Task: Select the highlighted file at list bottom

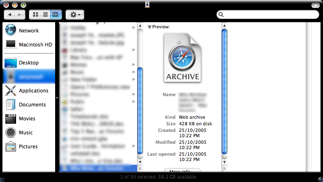Action: coord(98,168)
